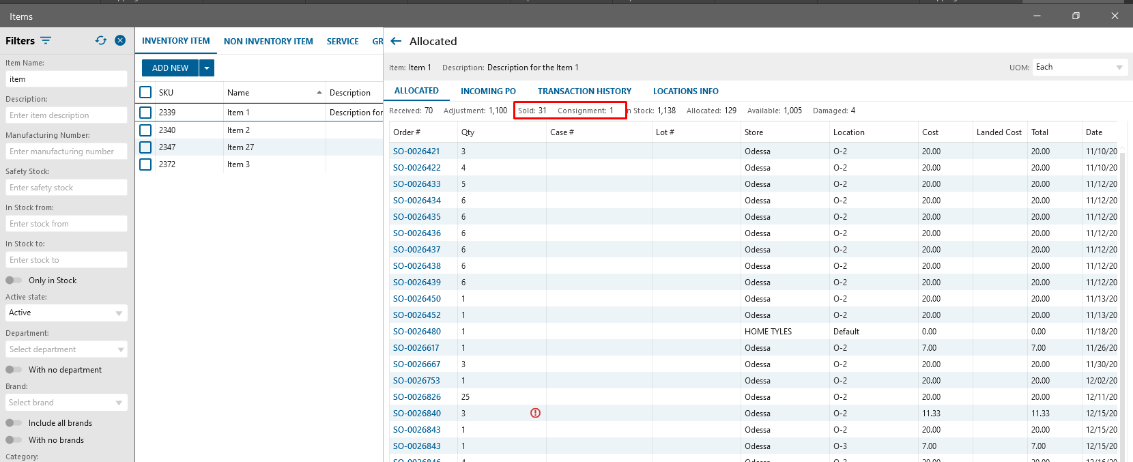Open the UOM Each dropdown
Screen dimensions: 1133x462
(1080, 67)
